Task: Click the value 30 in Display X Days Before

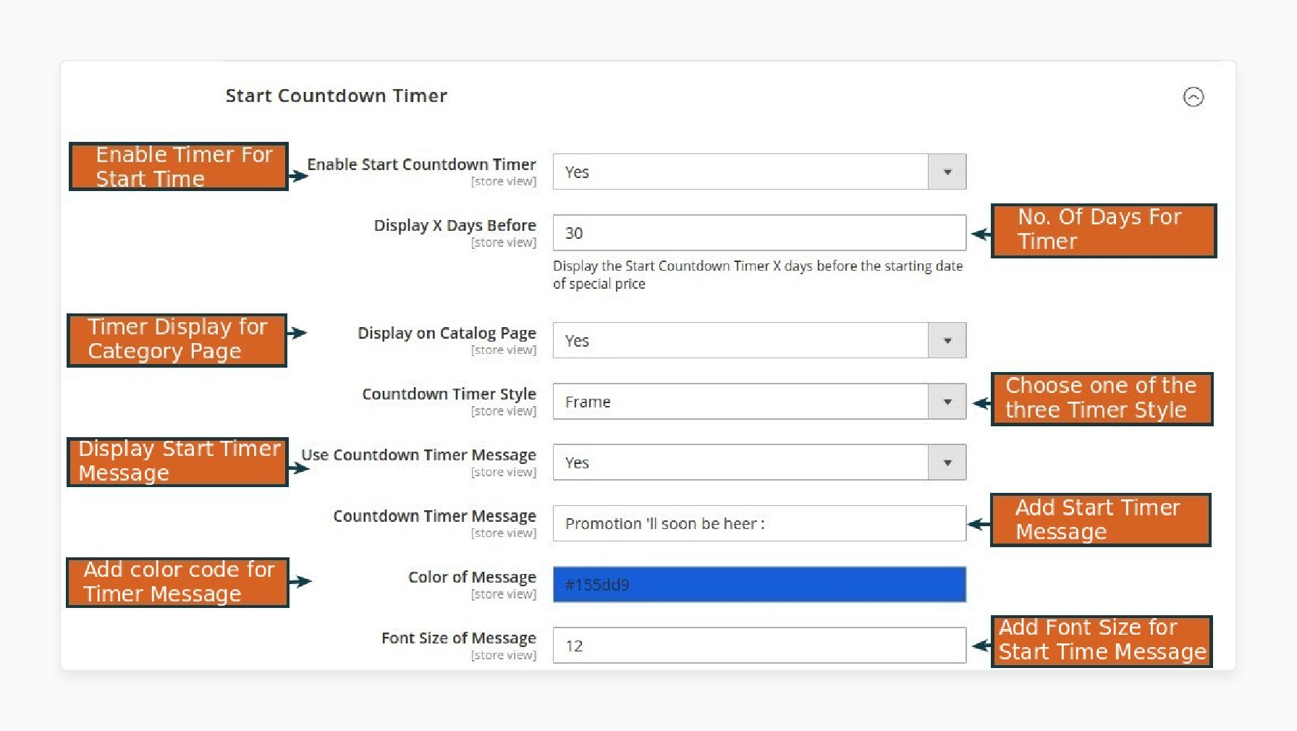Action: (x=575, y=232)
